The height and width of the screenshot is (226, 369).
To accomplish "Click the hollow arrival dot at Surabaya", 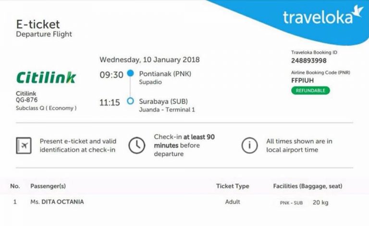I will [130, 101].
